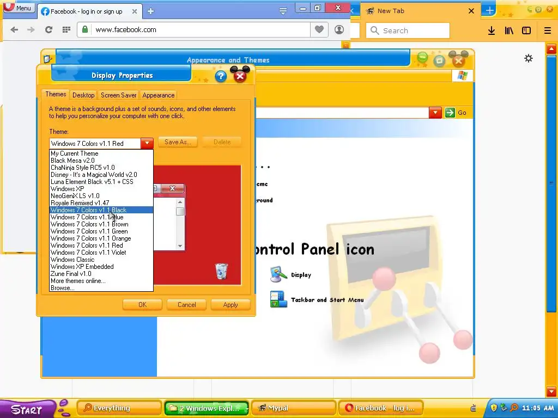Switch to Mypal taskbar button
The image size is (558, 418).
pos(294,408)
